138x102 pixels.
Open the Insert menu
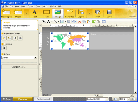(23, 6)
